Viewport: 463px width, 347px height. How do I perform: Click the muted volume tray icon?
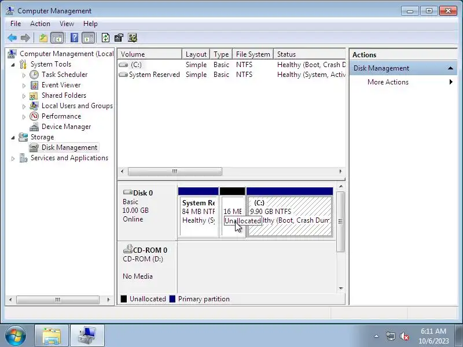point(404,336)
